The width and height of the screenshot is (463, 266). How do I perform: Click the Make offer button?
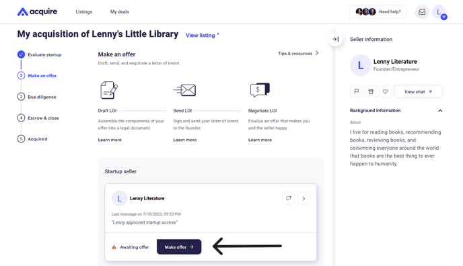[x=179, y=247]
